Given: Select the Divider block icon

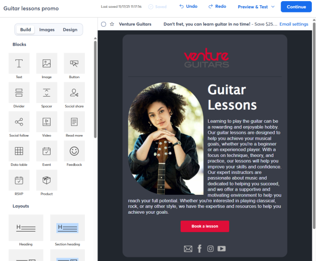Looking at the screenshot, I should (19, 92).
